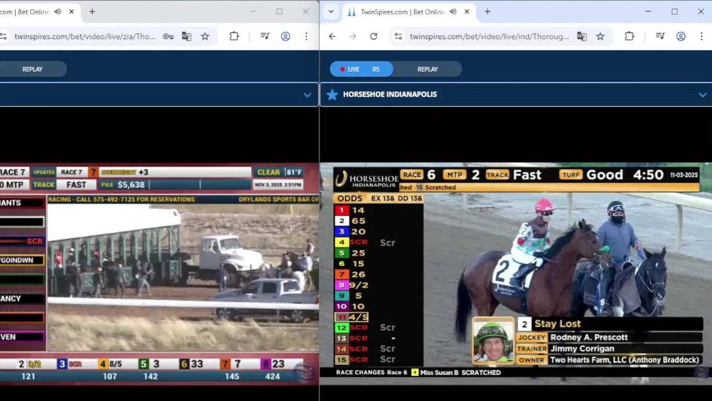This screenshot has height=401, width=712.
Task: Click the saved password key icon
Action: pos(168,36)
